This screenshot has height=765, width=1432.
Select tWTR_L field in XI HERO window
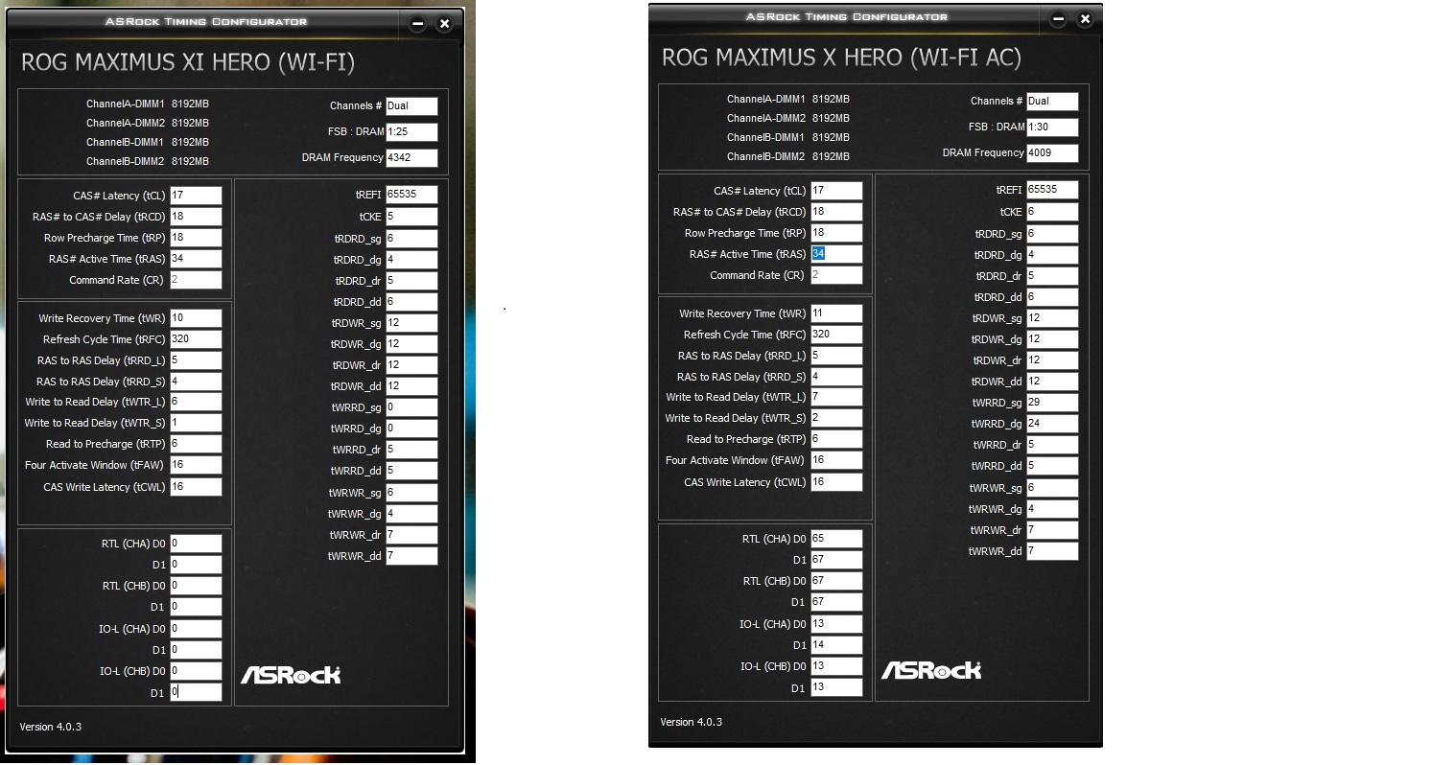pos(196,402)
